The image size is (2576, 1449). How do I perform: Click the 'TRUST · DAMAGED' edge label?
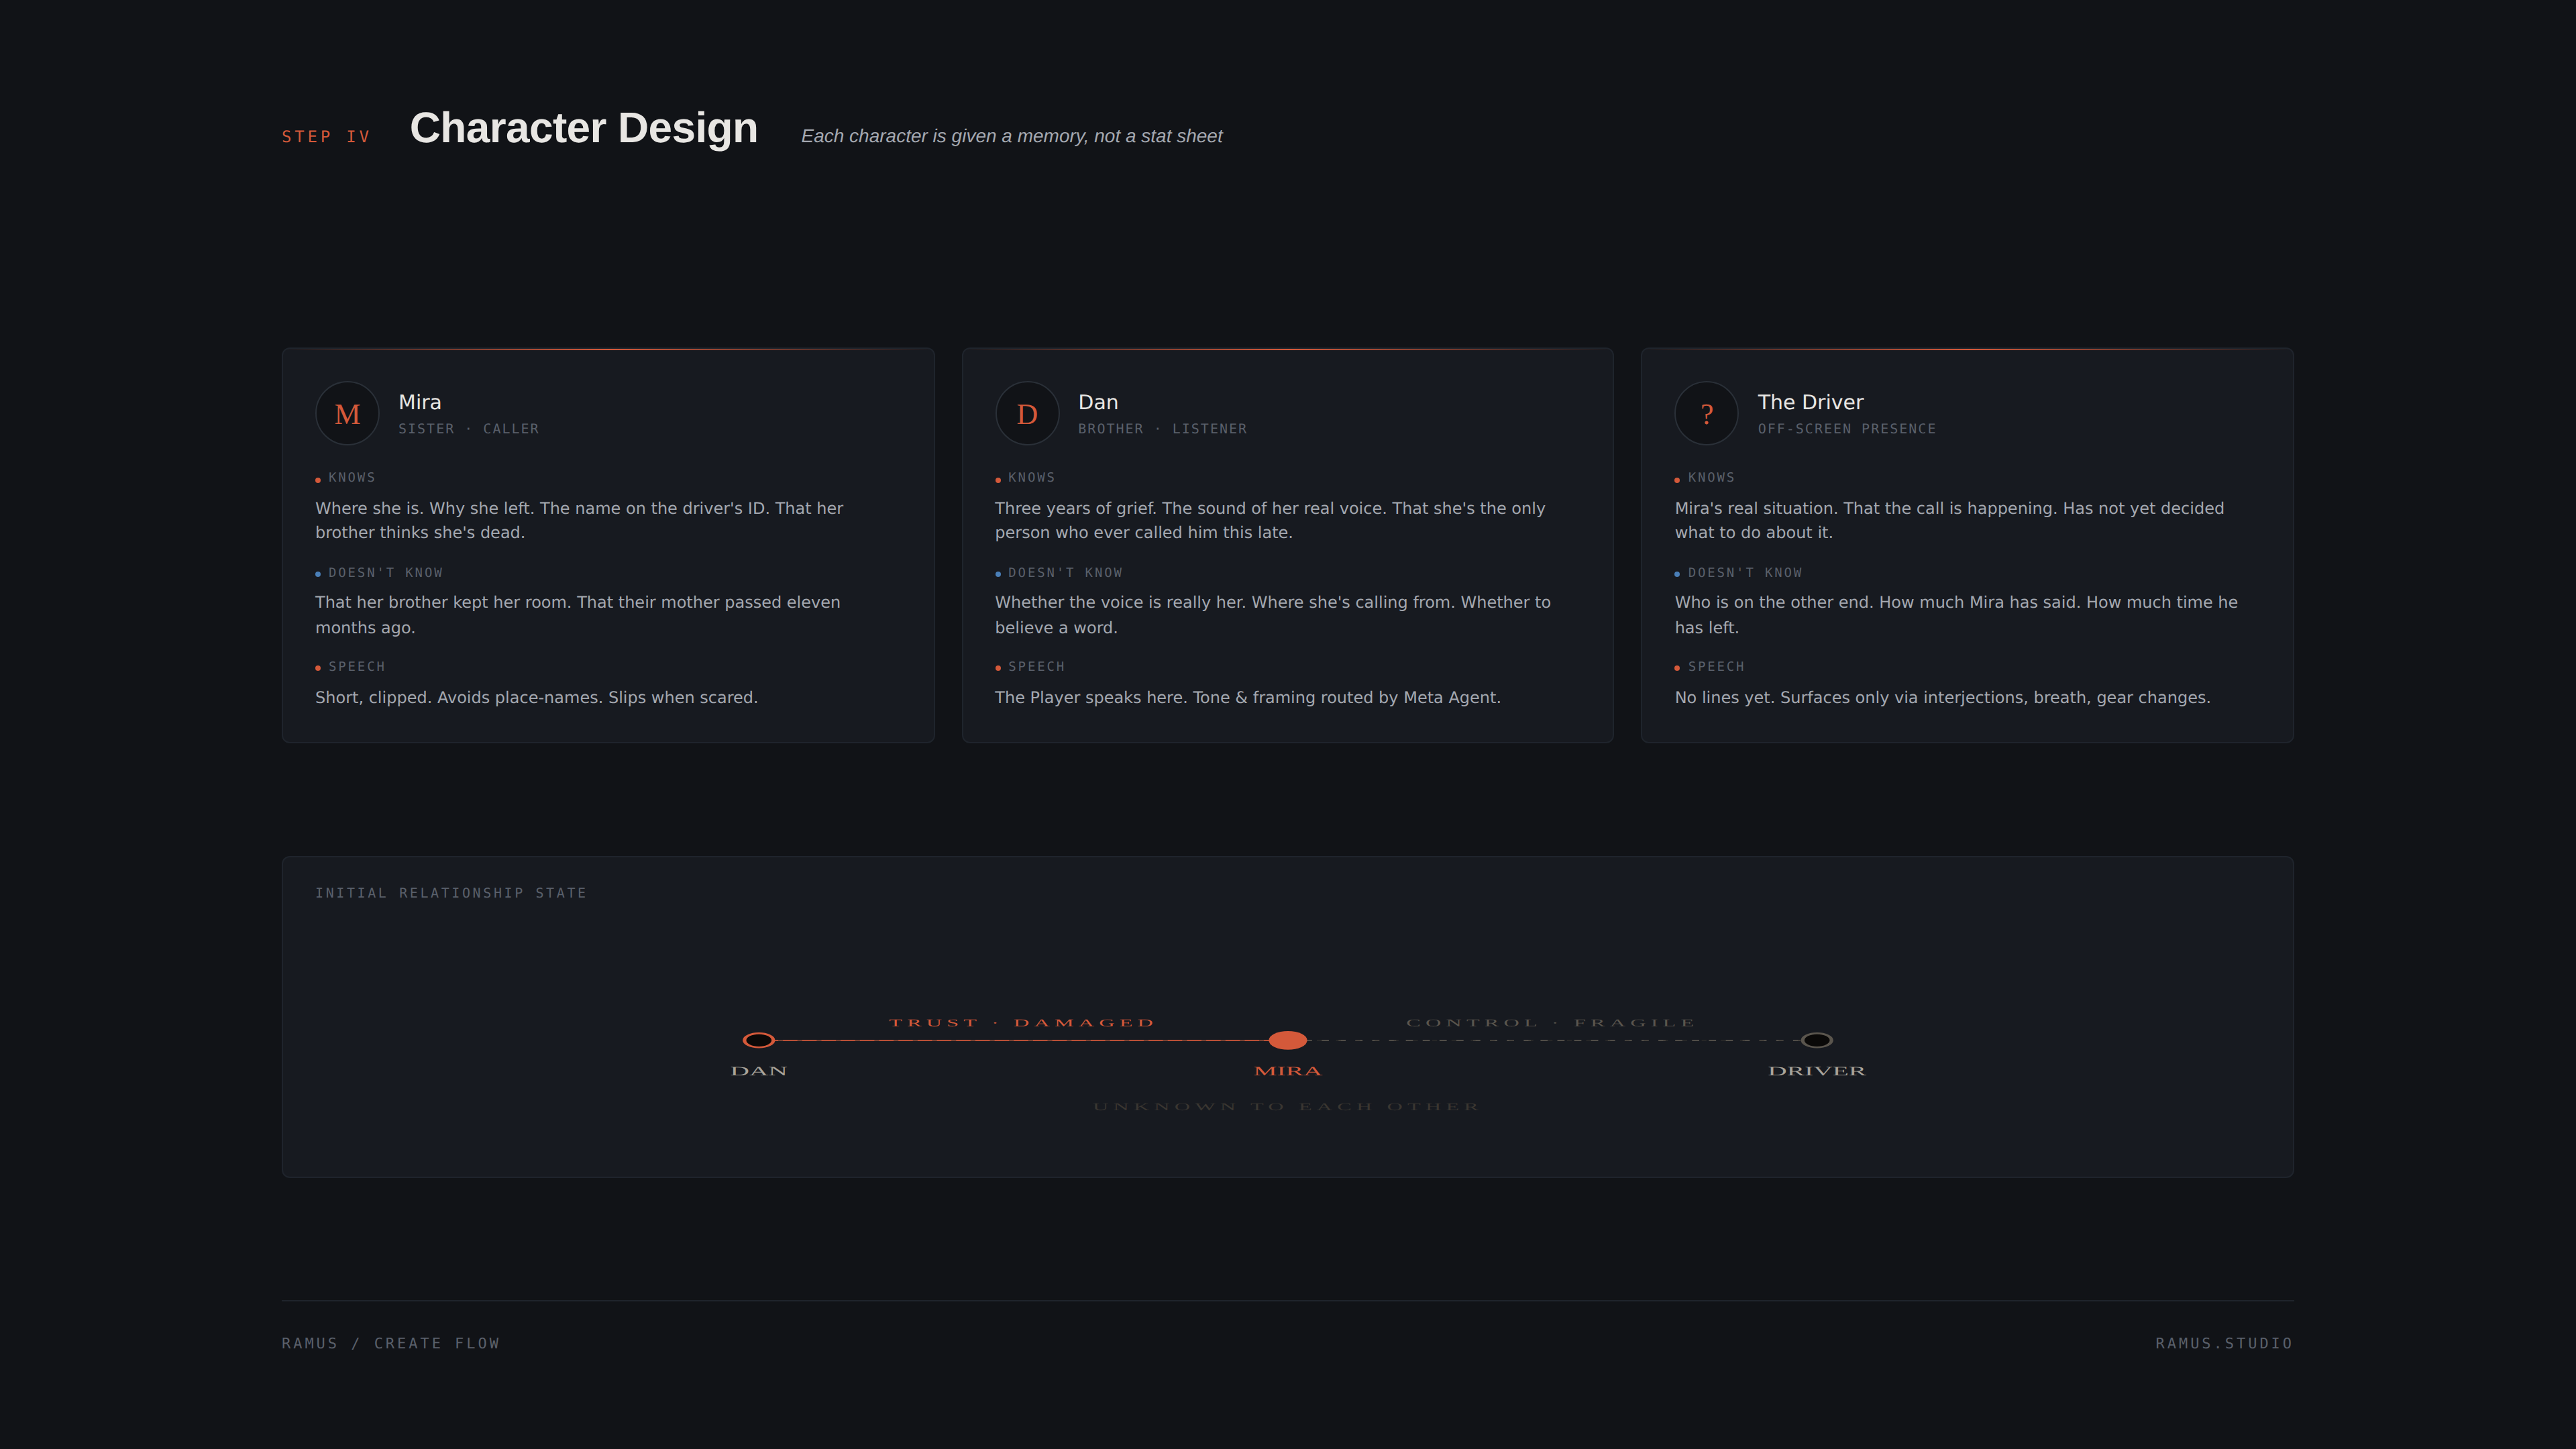[x=1022, y=1022]
